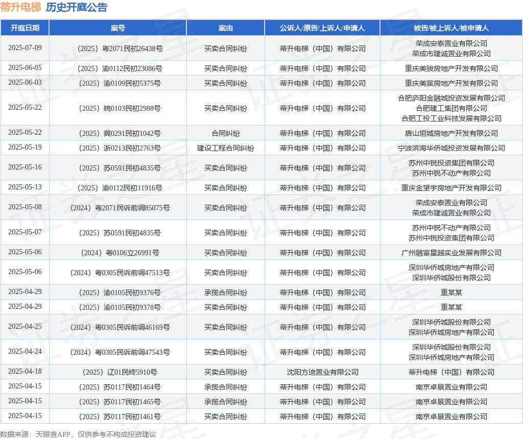Click defendant 深圳华侨城房地产有限公司 in 47513 row
Viewport: 523px width, 439px height.
point(451,267)
